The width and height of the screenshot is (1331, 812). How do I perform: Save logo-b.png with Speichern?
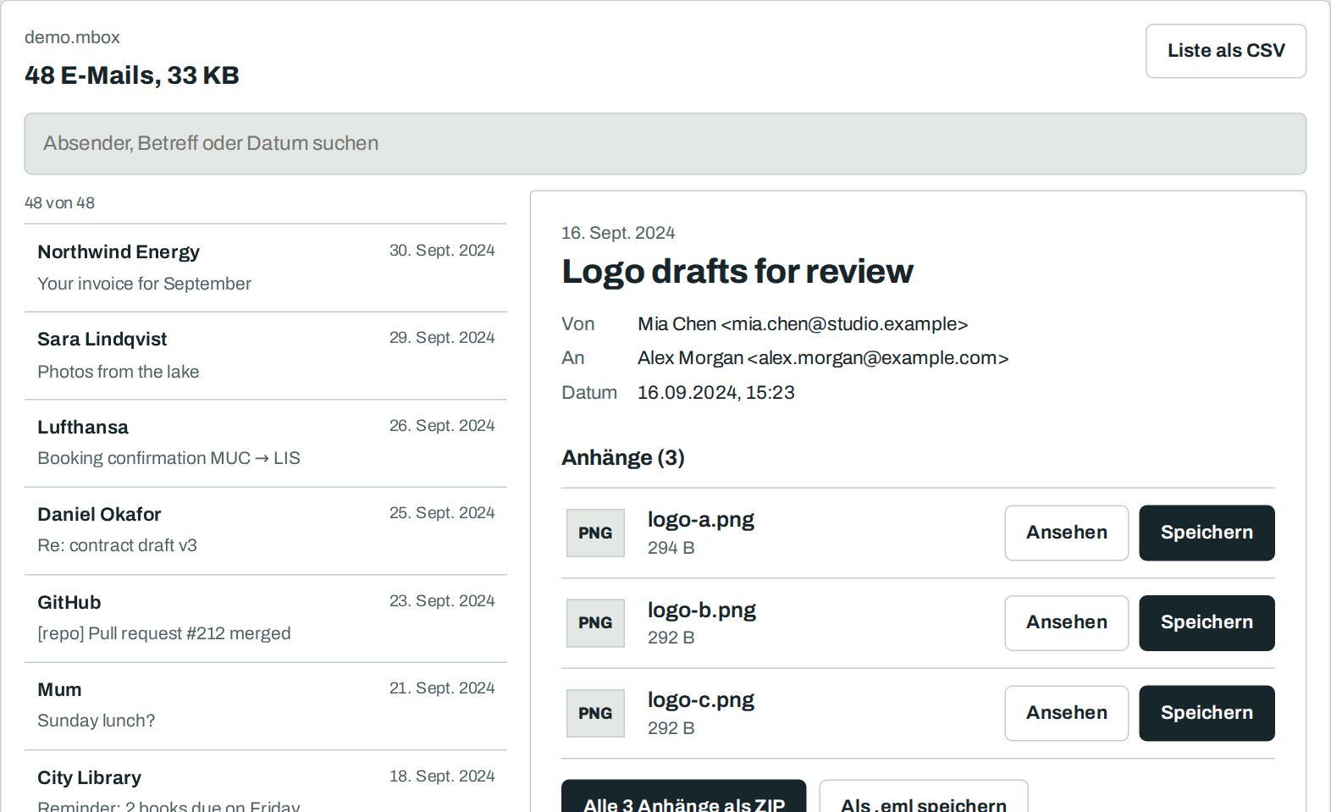coord(1207,623)
